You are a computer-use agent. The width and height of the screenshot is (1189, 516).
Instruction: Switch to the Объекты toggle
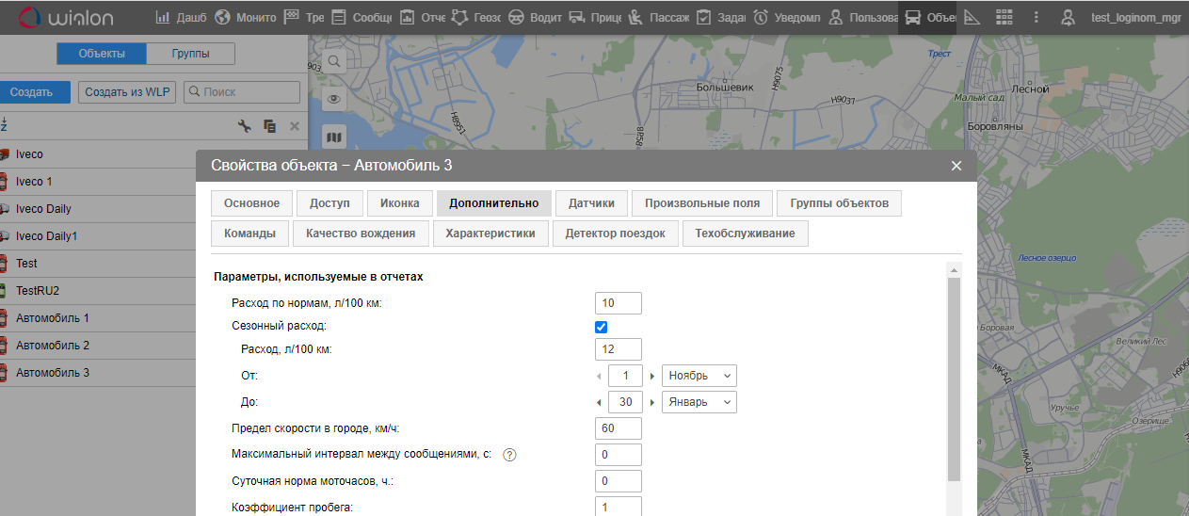coord(102,54)
